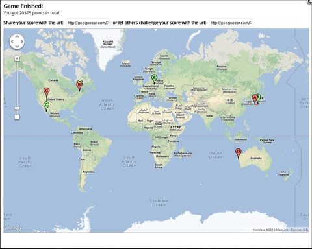312x249 pixels.
Task: Click the Southern Ocean label
Action: point(159,203)
